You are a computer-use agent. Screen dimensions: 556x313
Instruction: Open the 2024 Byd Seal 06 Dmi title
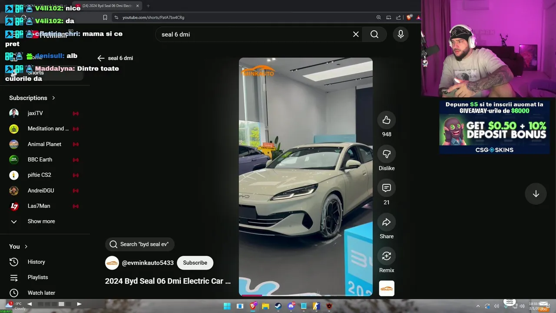coord(168,281)
